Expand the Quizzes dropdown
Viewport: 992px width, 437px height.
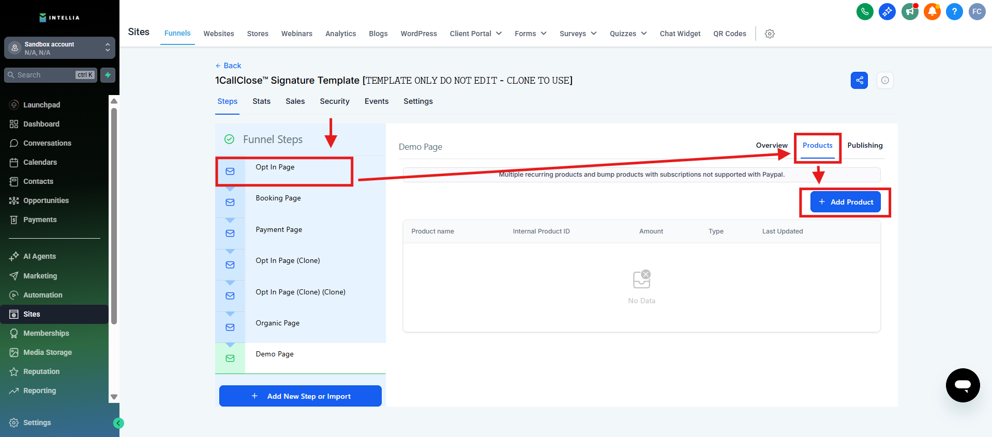628,34
